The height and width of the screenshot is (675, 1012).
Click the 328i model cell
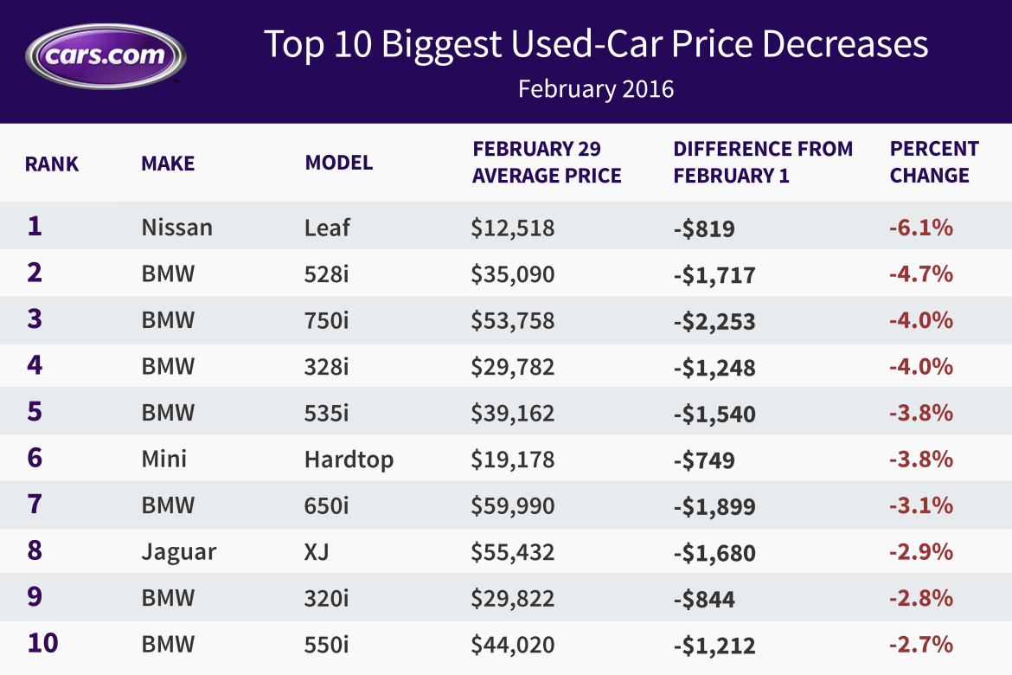tap(327, 368)
